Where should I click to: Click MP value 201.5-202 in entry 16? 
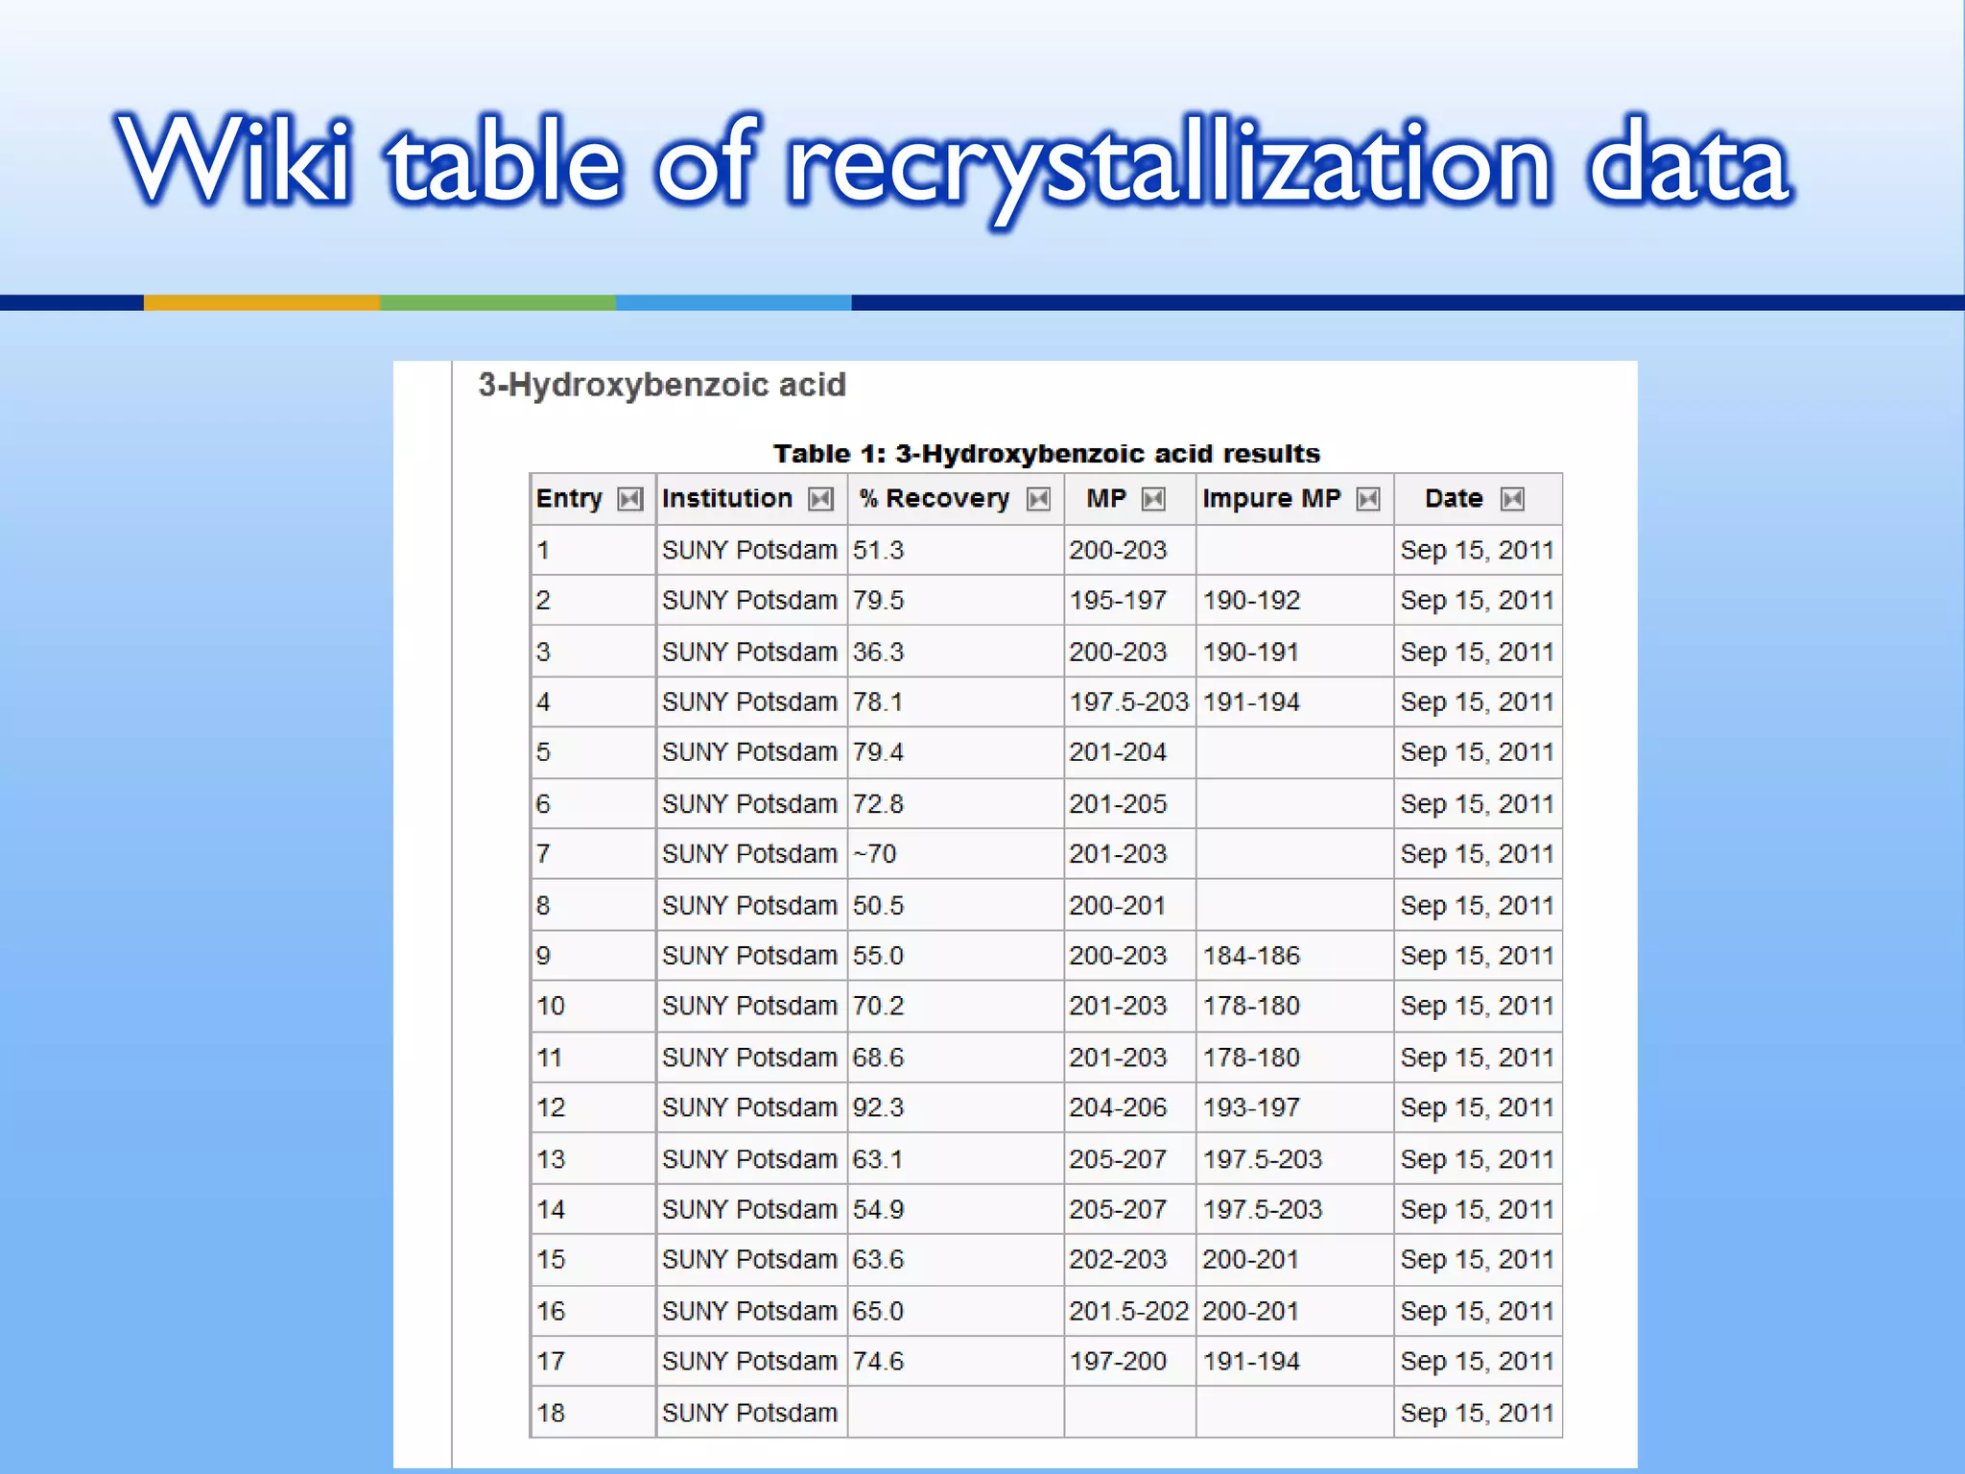pos(1129,1311)
